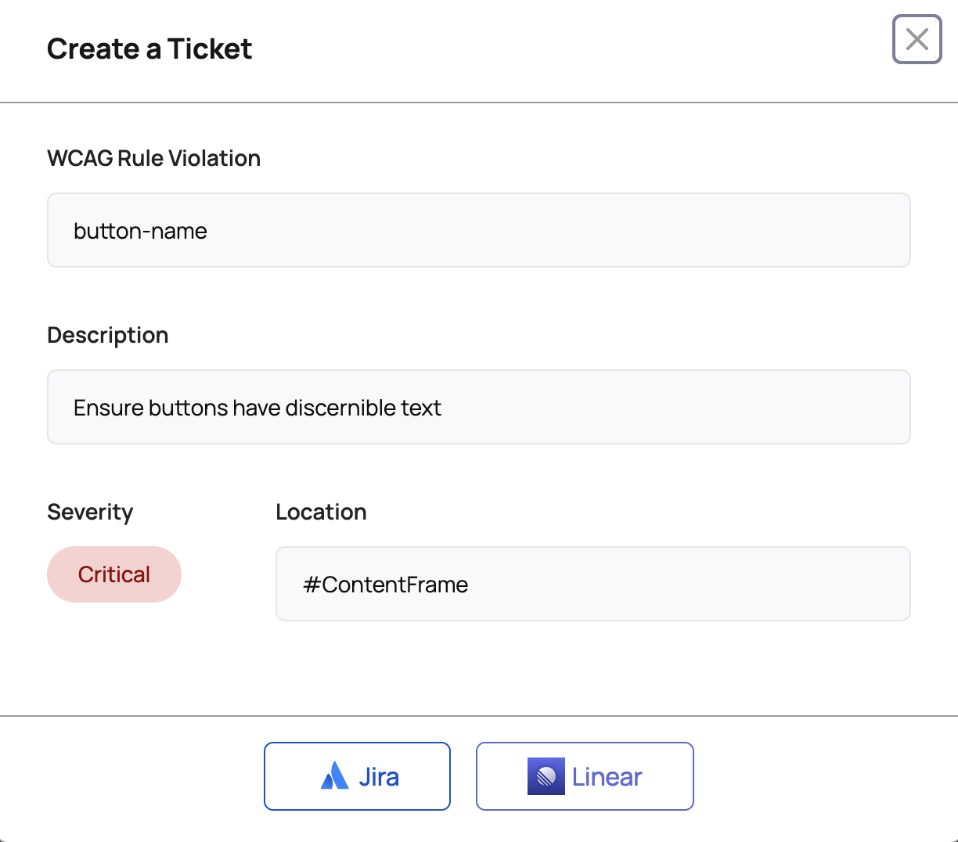
Task: Place cursor on "button-name" text
Action: 140,231
